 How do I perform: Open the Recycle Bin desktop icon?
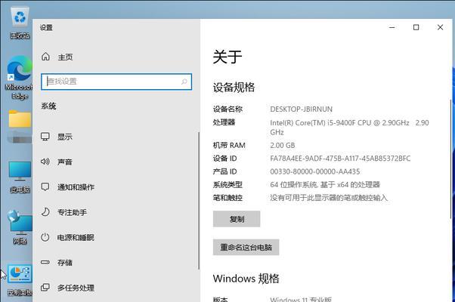tap(20, 23)
